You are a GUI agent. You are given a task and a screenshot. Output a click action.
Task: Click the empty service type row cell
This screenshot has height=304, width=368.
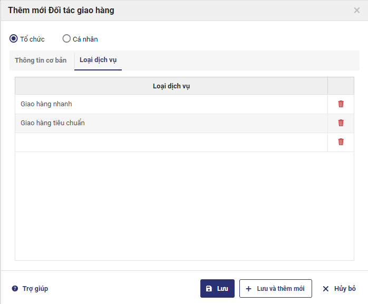click(x=171, y=143)
